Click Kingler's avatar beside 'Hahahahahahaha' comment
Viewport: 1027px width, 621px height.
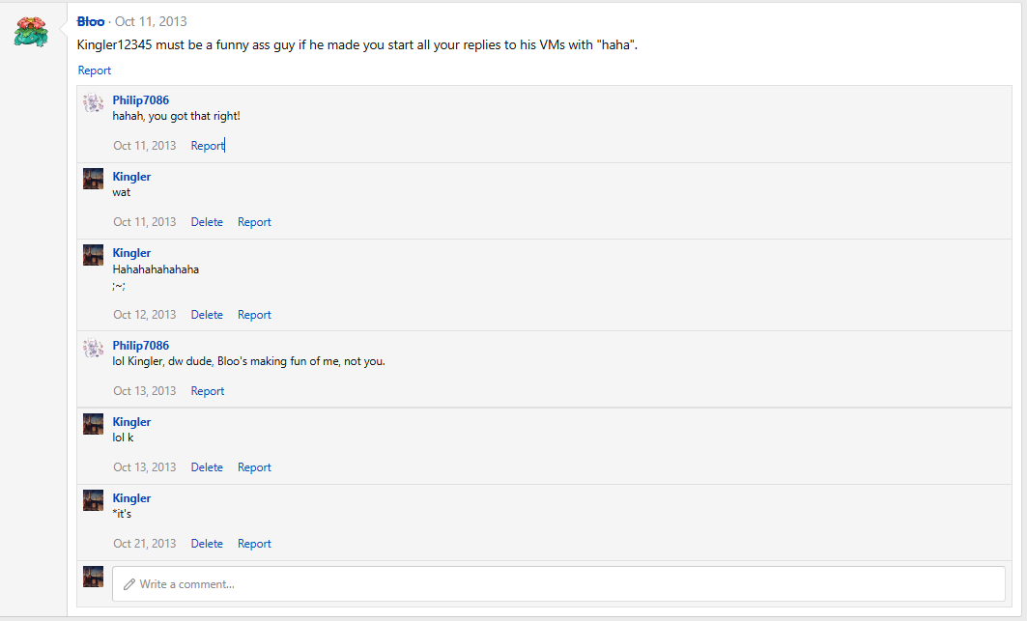pyautogui.click(x=93, y=255)
